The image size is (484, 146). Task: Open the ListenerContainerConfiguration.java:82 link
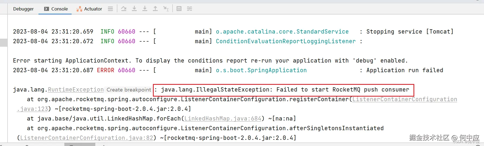point(87,138)
